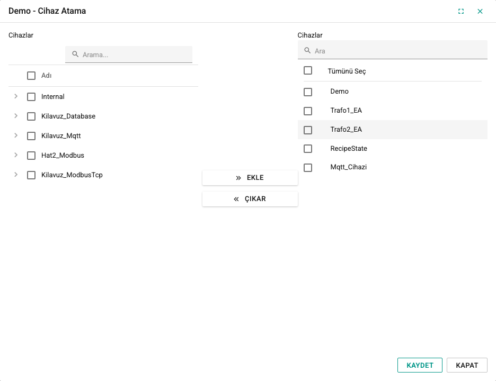The image size is (496, 381).
Task: Click the KAPAT button
Action: (467, 365)
